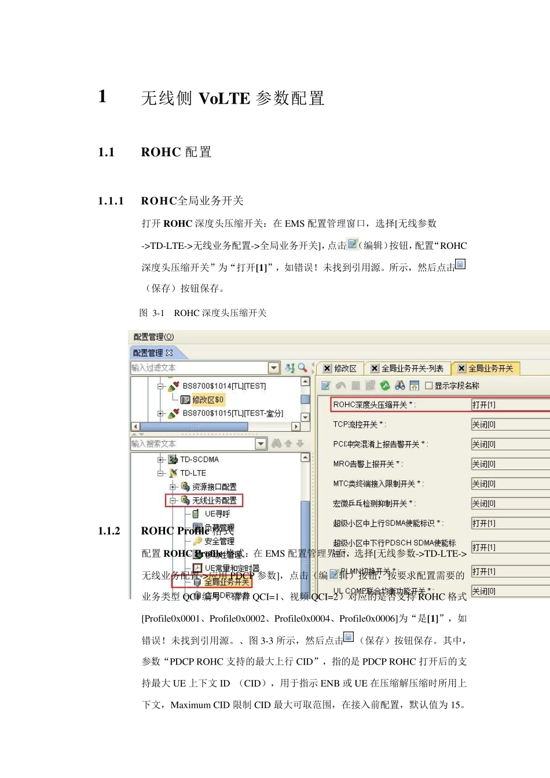550x778 pixels.
Task: Click the inline save icon after 然后点击 in section 1.1.1
Action: click(460, 265)
